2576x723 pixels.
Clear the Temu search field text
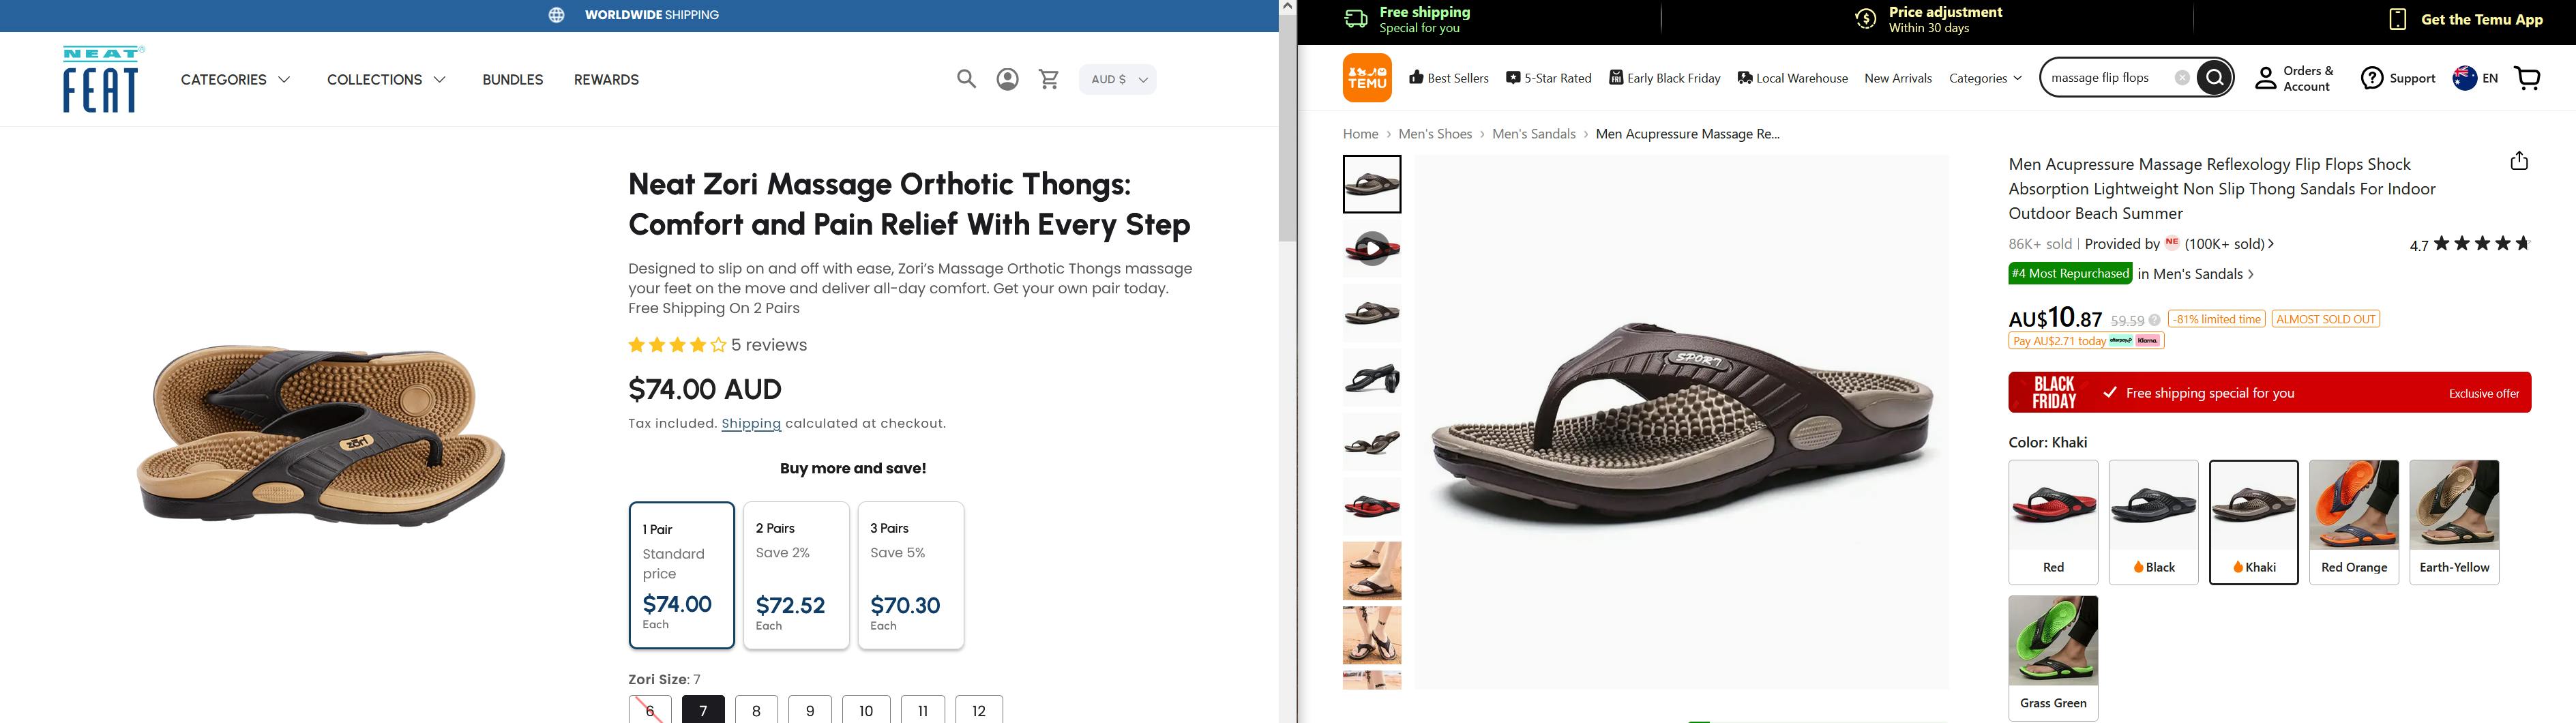click(x=2181, y=78)
